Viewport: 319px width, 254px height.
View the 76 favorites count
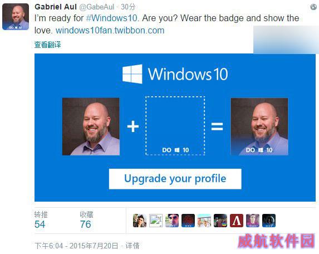pos(85,224)
